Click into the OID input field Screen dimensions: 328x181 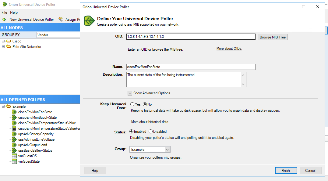click(191, 37)
